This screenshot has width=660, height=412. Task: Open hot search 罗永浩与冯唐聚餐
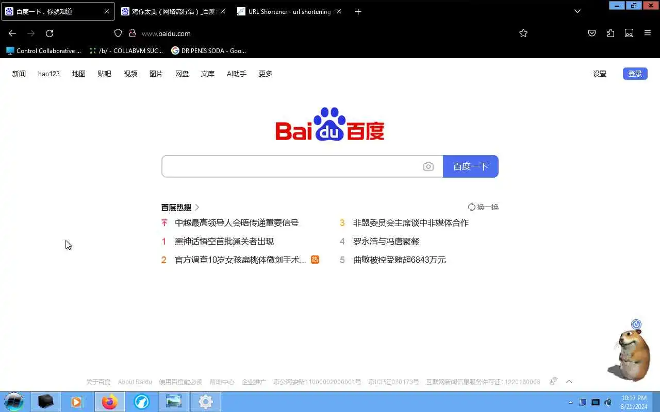click(x=386, y=242)
